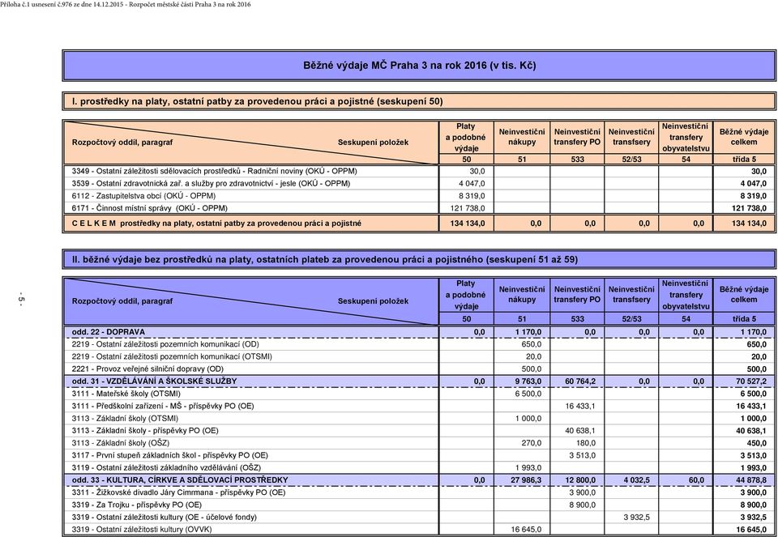Click row '3111 - Předškolní zařízení - MŠ - příspěvky PO'
Screen dimensions: 778x537
pyautogui.click(x=419, y=406)
